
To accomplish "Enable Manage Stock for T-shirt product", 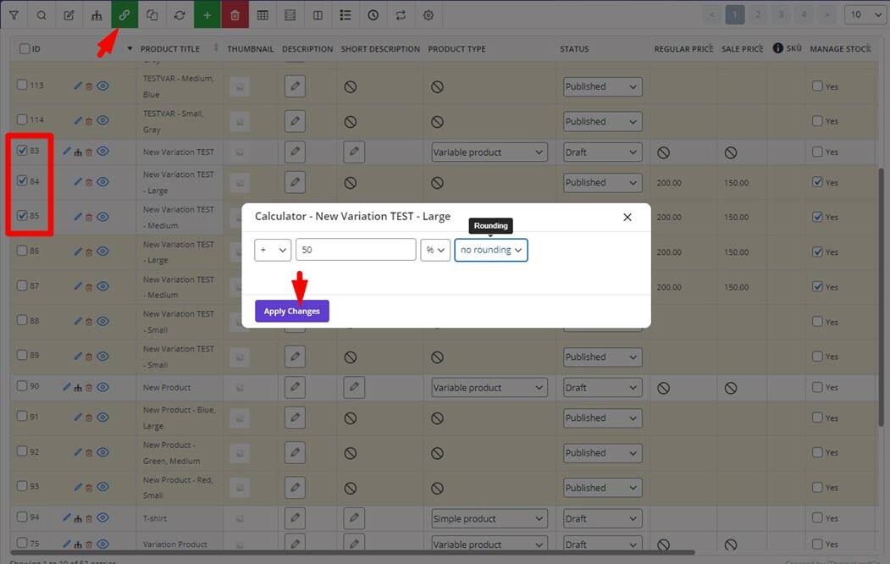I will [817, 517].
